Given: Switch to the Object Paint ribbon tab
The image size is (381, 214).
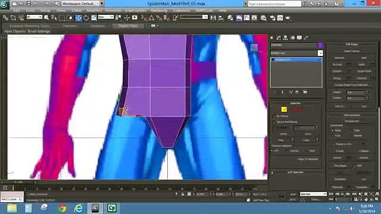Looking at the screenshot, I should click(x=128, y=26).
